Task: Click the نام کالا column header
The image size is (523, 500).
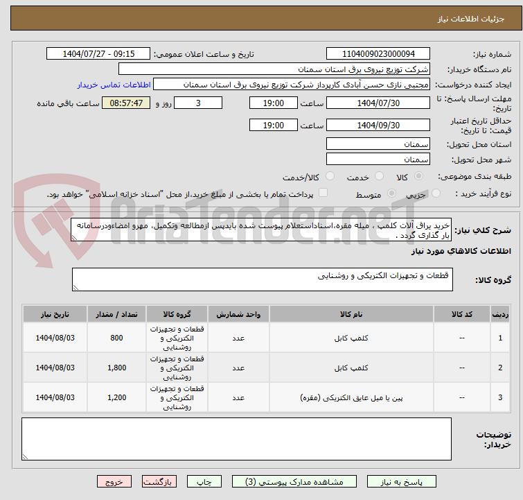Action: (x=351, y=314)
